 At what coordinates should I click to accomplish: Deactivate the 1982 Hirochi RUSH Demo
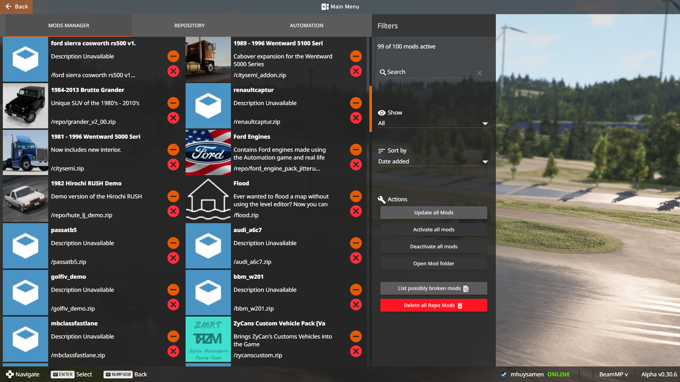[173, 196]
